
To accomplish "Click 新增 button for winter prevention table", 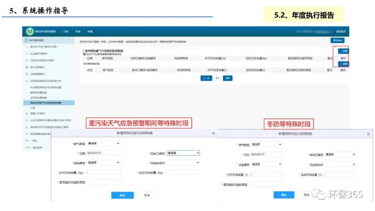I will [344, 64].
